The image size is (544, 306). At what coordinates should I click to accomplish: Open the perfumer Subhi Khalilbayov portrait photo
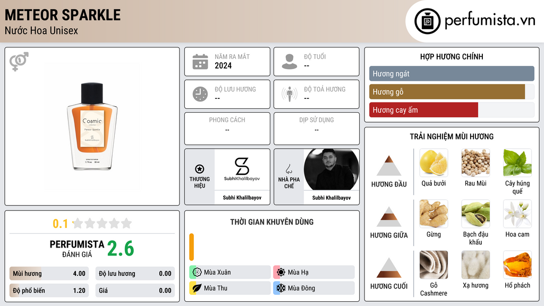click(x=331, y=169)
